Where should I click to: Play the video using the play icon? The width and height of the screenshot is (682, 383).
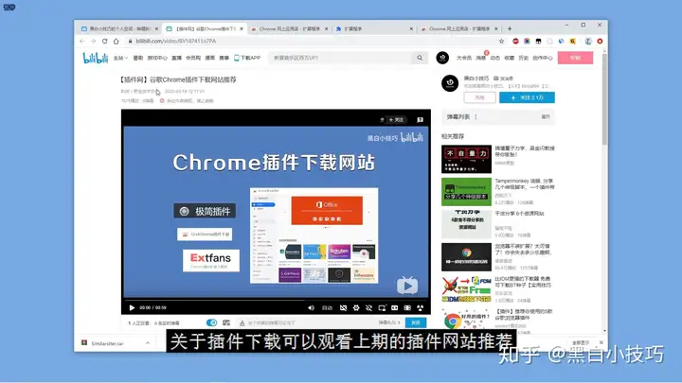tap(132, 308)
